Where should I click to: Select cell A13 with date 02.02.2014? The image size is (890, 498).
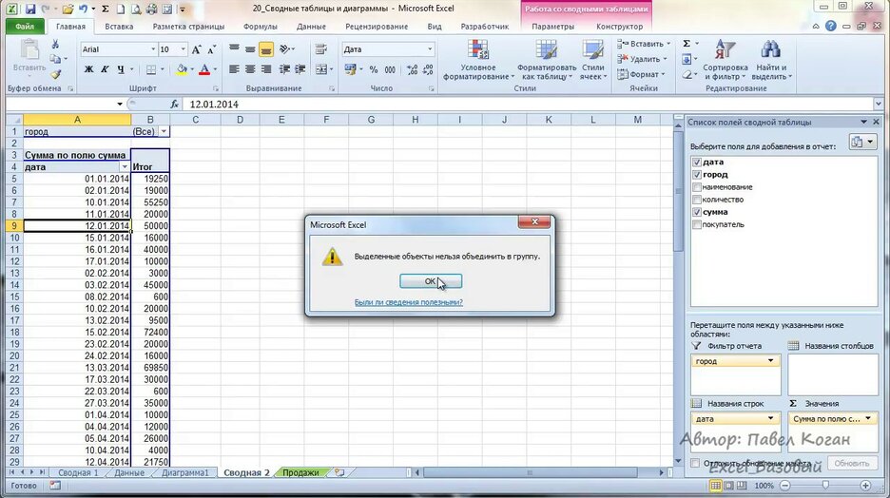[77, 273]
